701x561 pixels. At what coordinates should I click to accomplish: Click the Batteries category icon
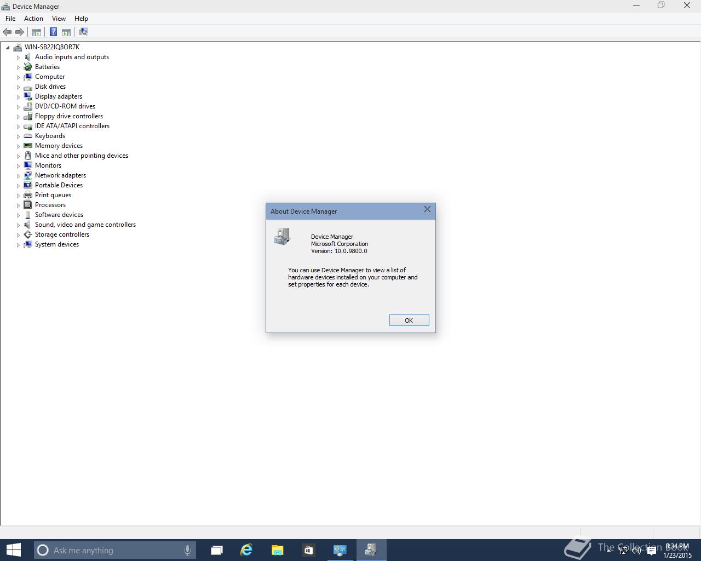(28, 67)
